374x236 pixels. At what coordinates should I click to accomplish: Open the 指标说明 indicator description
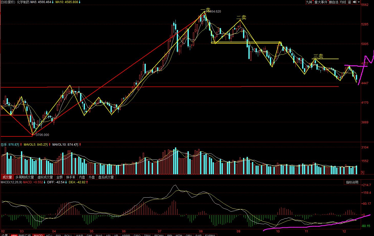click(352, 182)
